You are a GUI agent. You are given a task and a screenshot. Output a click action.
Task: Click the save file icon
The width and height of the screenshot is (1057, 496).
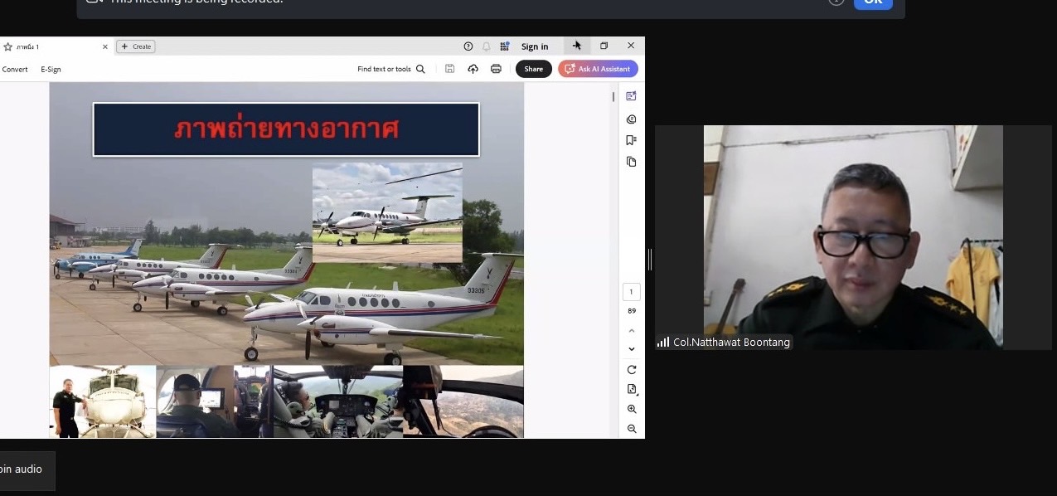[x=449, y=69]
